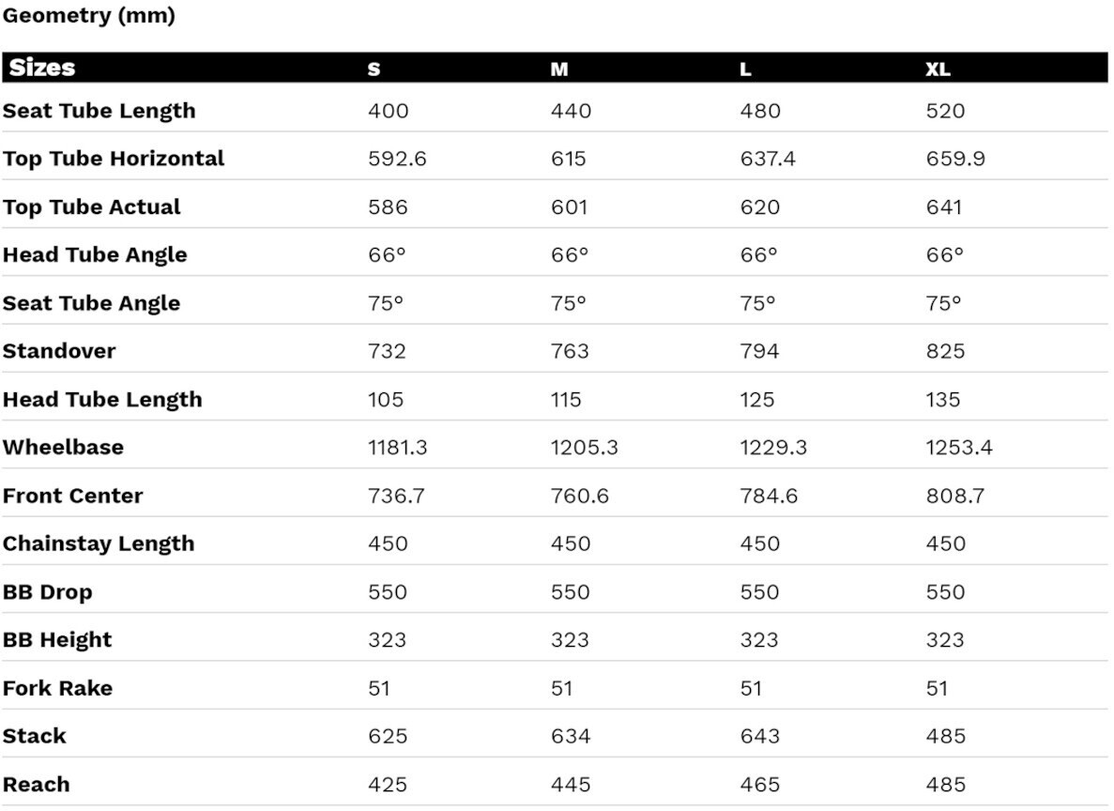Click the "BB Drop" row label
Screen dimensions: 1114x811
[48, 592]
